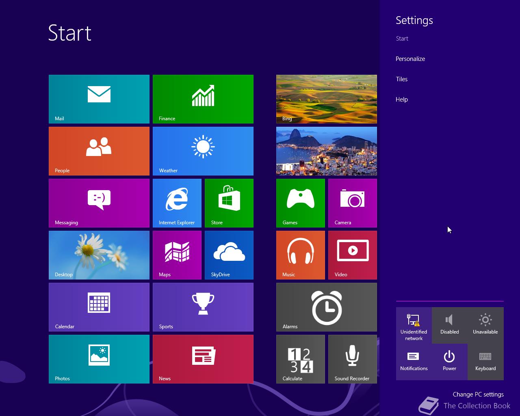520x416 pixels.
Task: Open the Sound Recorder tile
Action: click(353, 359)
